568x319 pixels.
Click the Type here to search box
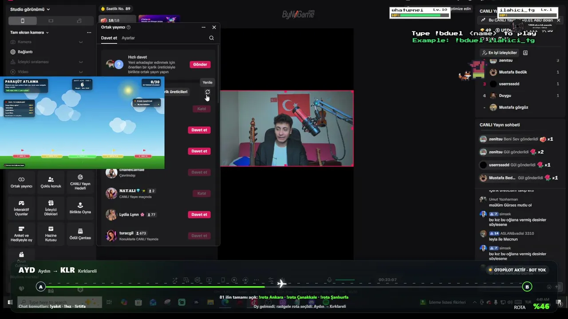pos(59,302)
